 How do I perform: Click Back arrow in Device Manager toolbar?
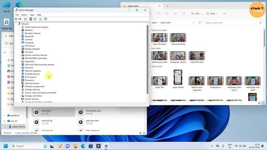tap(16, 19)
